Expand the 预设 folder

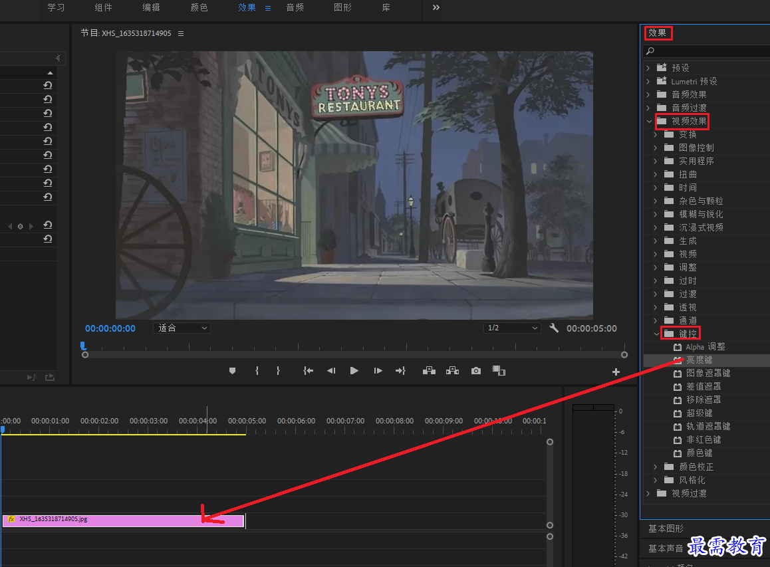[x=648, y=68]
